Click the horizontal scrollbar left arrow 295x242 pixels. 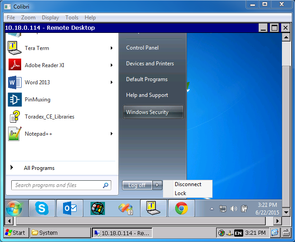click(9, 221)
